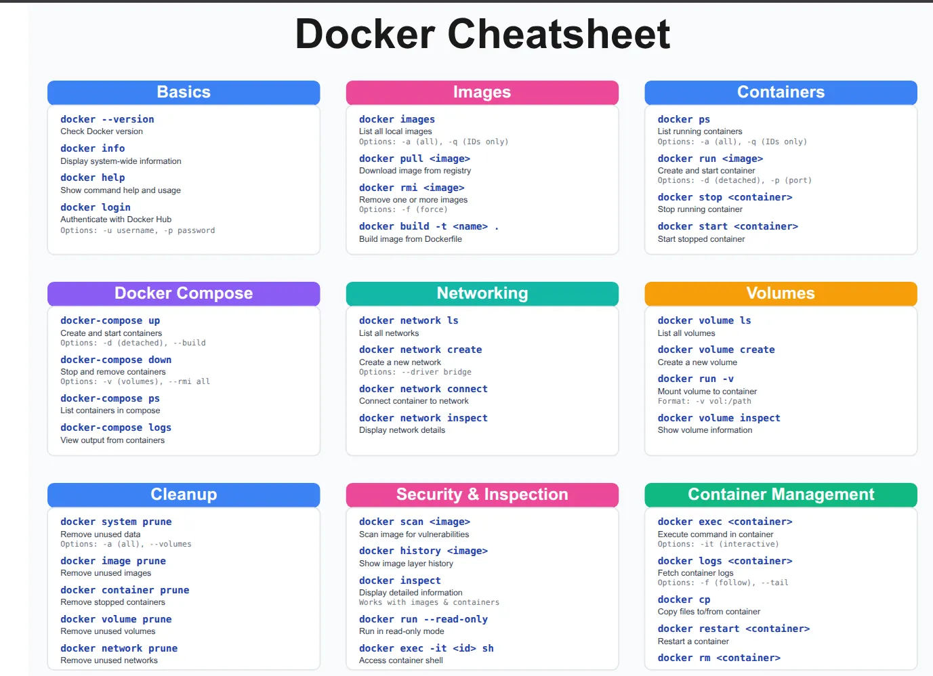Select the Images section header
The height and width of the screenshot is (676, 933).
click(x=482, y=92)
